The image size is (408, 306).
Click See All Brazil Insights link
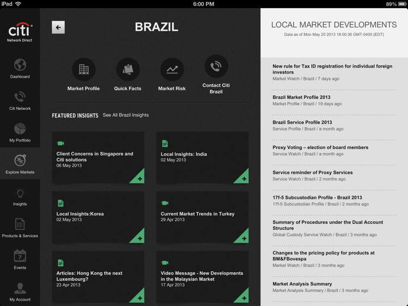(126, 115)
